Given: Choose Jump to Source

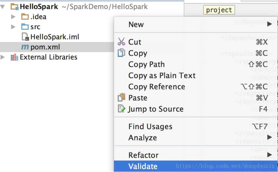Looking at the screenshot, I should pos(195,109).
